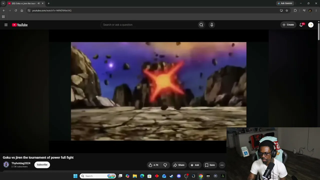The image size is (320, 180).
Task: Select the video title text
Action: [x=38, y=157]
